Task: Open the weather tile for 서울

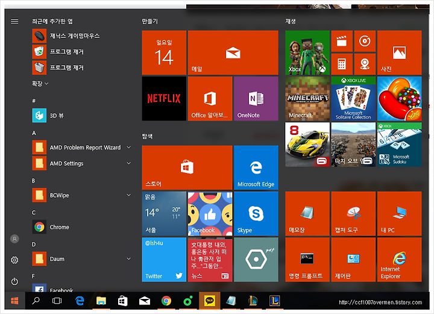Action: click(x=164, y=213)
